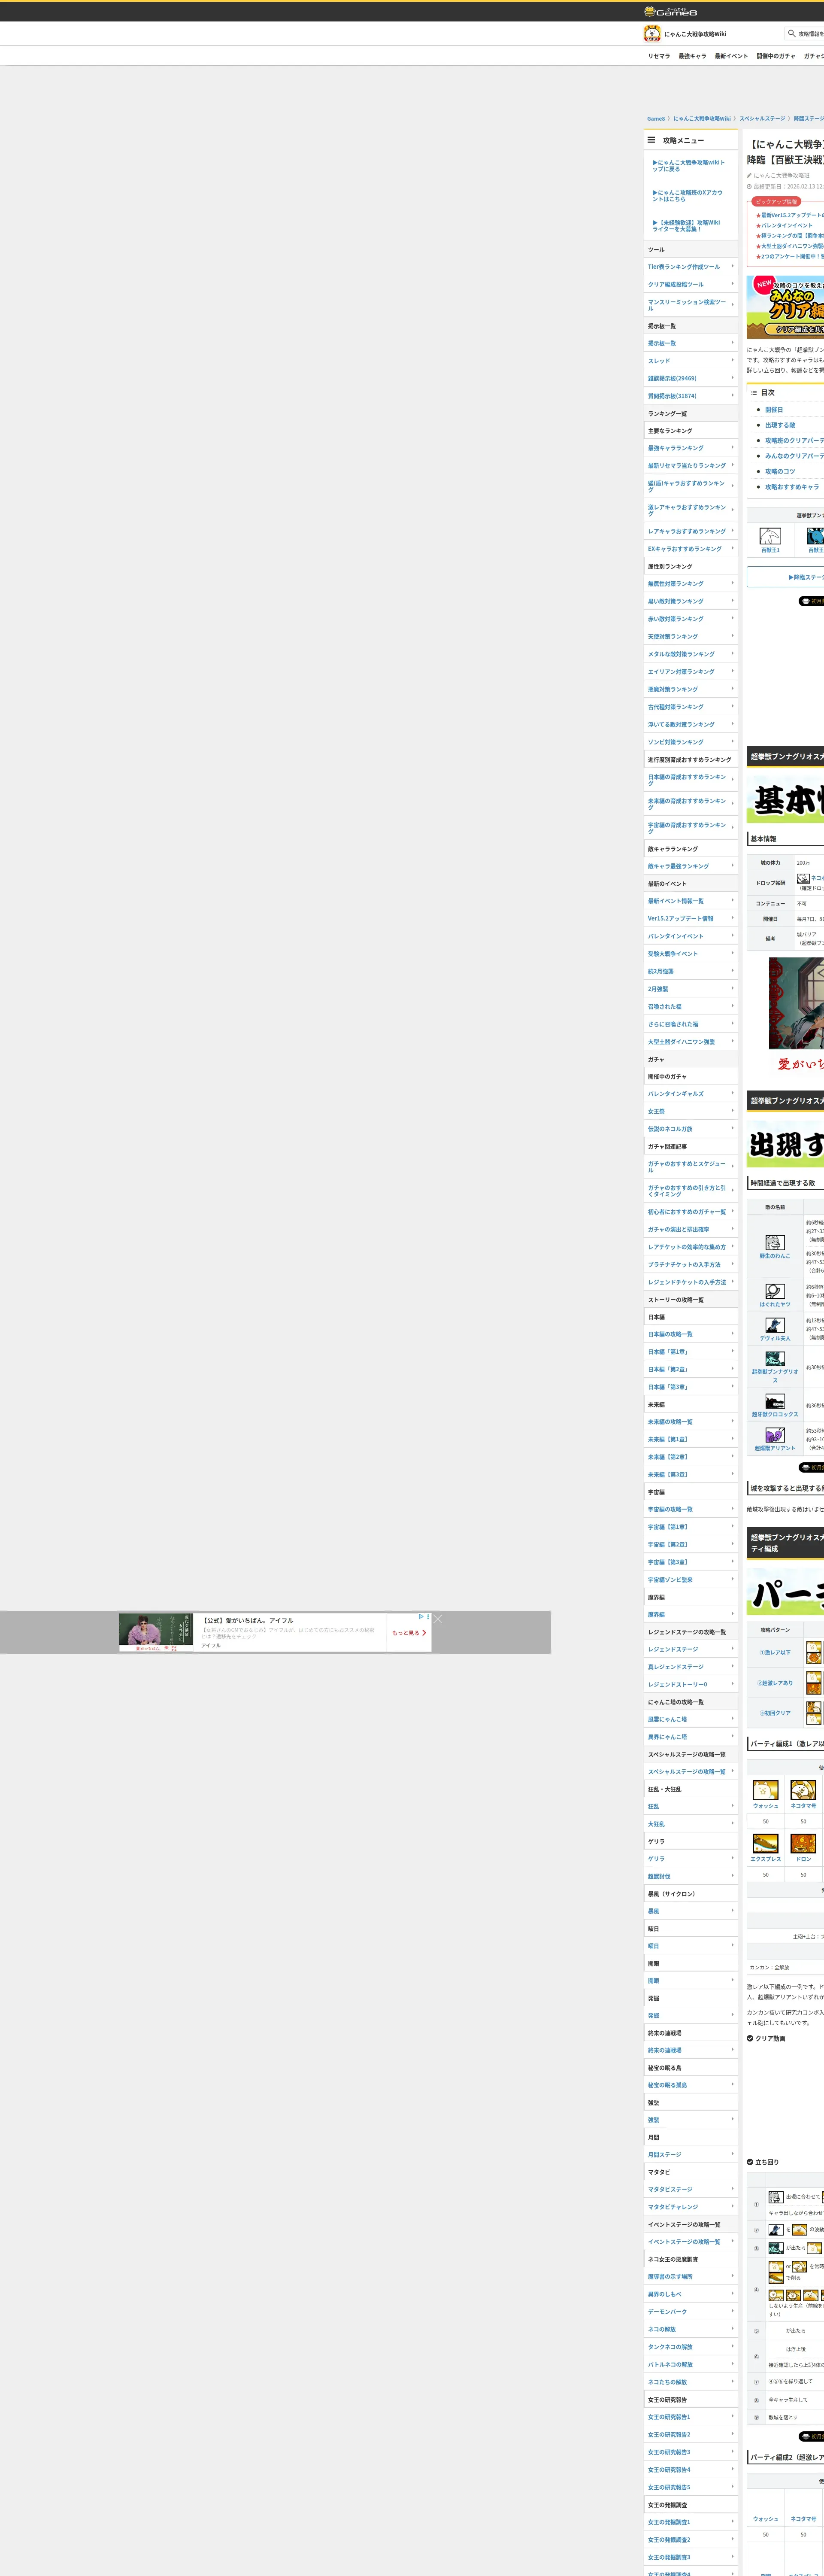Image resolution: width=824 pixels, height=2576 pixels.
Task: Jump to 攻略のコツ in table of contents
Action: 780,471
